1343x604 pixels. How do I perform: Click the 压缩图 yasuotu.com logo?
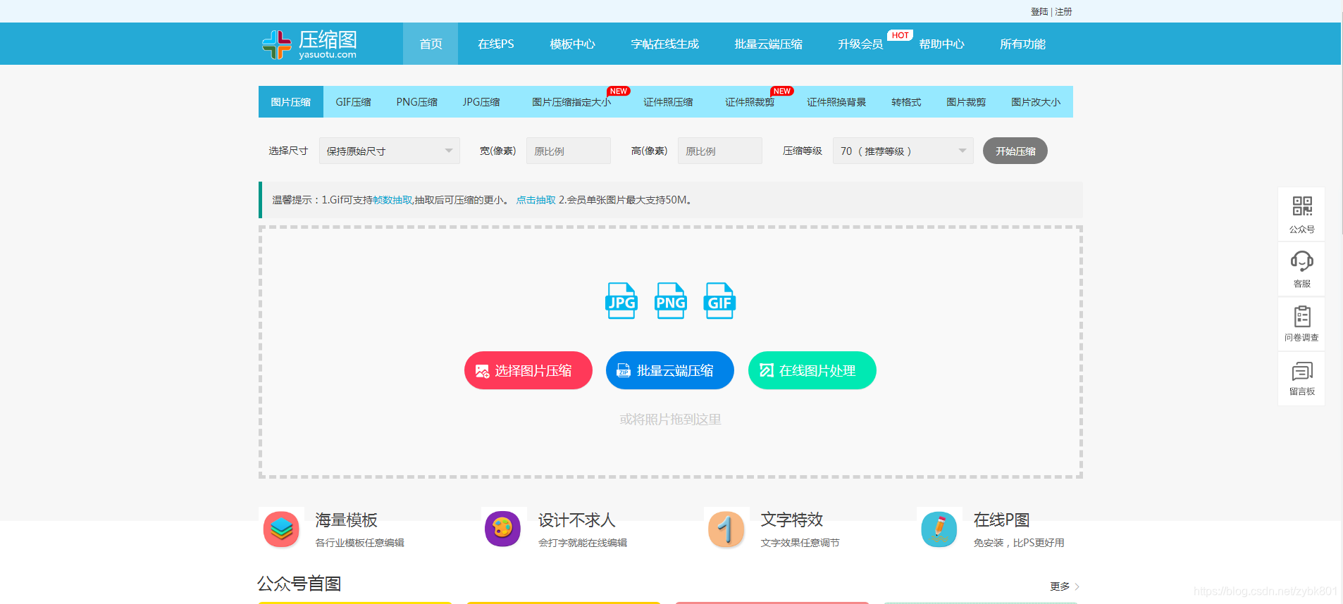(x=309, y=44)
